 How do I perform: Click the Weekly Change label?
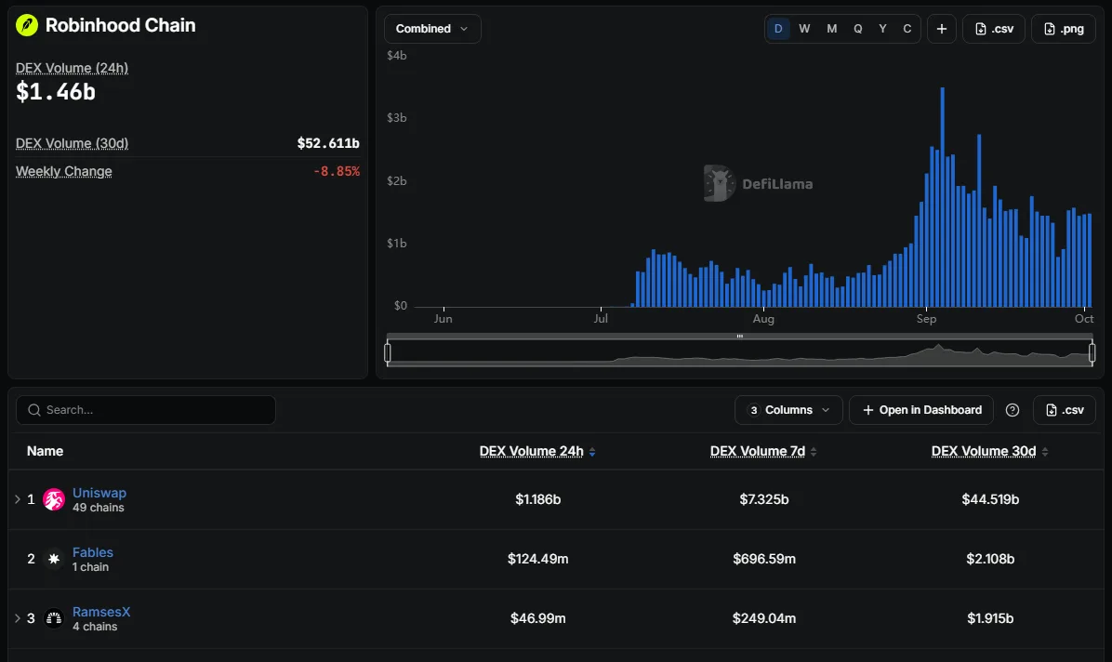[x=64, y=172]
